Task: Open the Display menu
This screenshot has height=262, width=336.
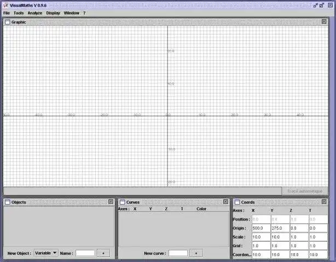Action: point(53,13)
